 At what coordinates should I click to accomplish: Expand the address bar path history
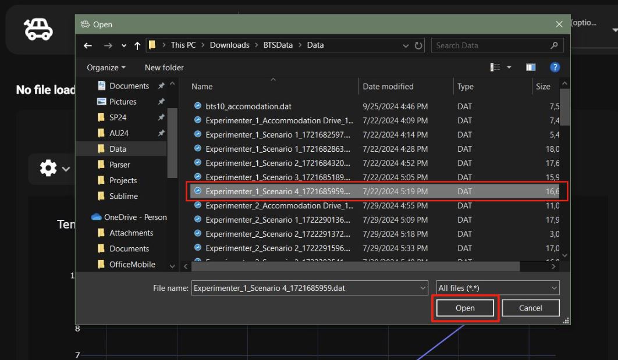(x=406, y=46)
